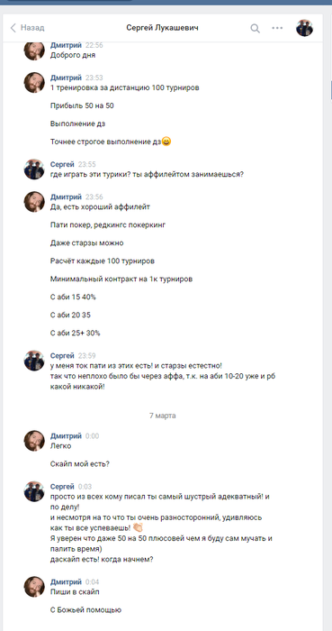Click the conversation title Сергей Лукашевич
Screen dimensions: 332x631
(x=162, y=28)
